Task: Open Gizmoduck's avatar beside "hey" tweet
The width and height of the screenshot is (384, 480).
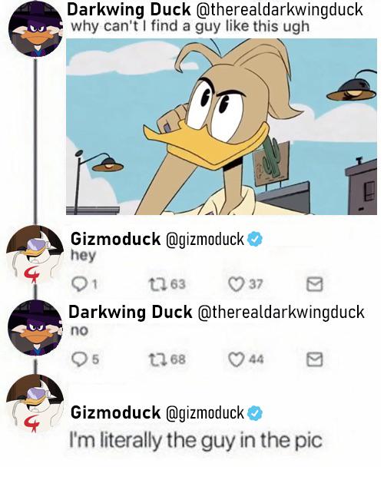Action: (x=35, y=254)
